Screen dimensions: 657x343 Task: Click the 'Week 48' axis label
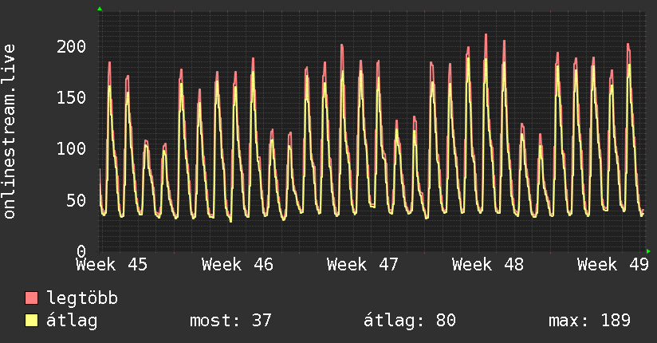(488, 265)
